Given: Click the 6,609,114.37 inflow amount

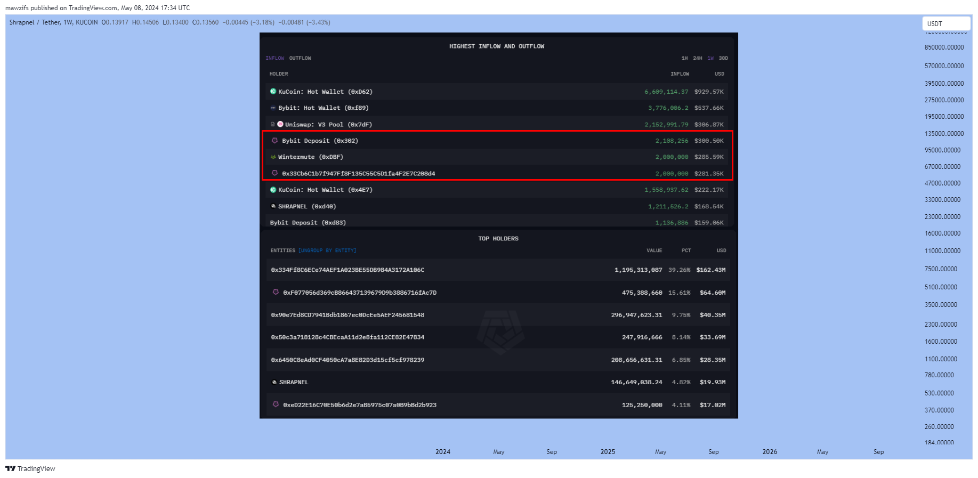Looking at the screenshot, I should [x=666, y=92].
